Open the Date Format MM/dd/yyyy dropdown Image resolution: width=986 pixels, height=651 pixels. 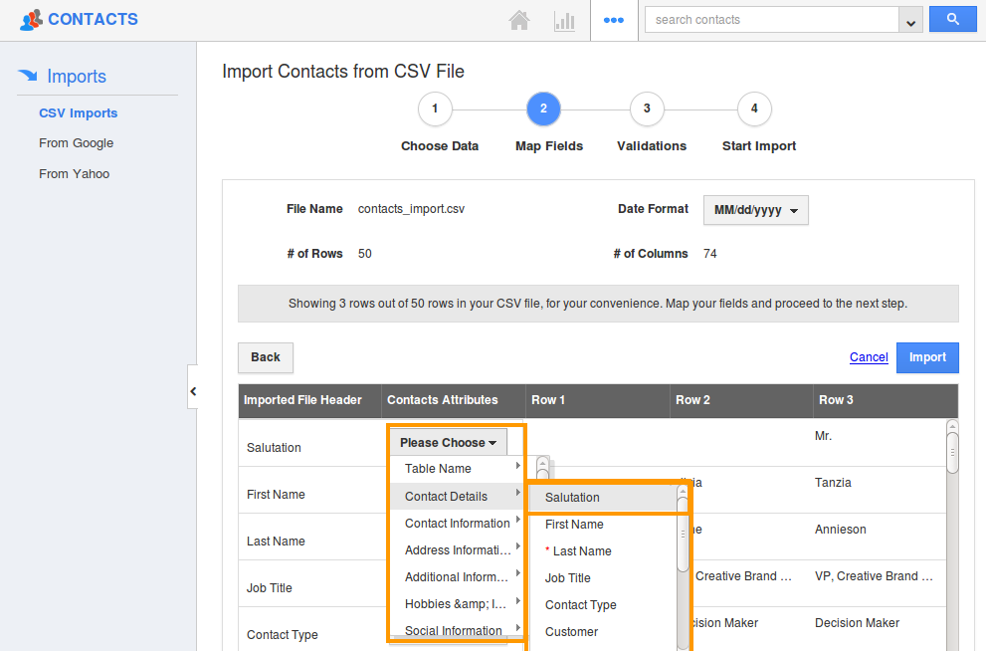pyautogui.click(x=756, y=210)
